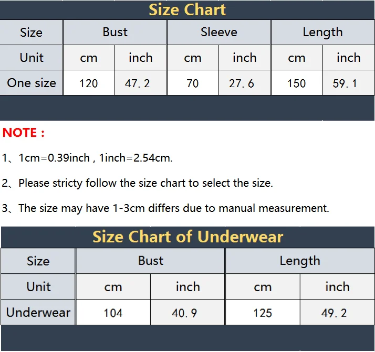Select the underwear length value 49.2 inch
375x352 pixels.
(337, 313)
